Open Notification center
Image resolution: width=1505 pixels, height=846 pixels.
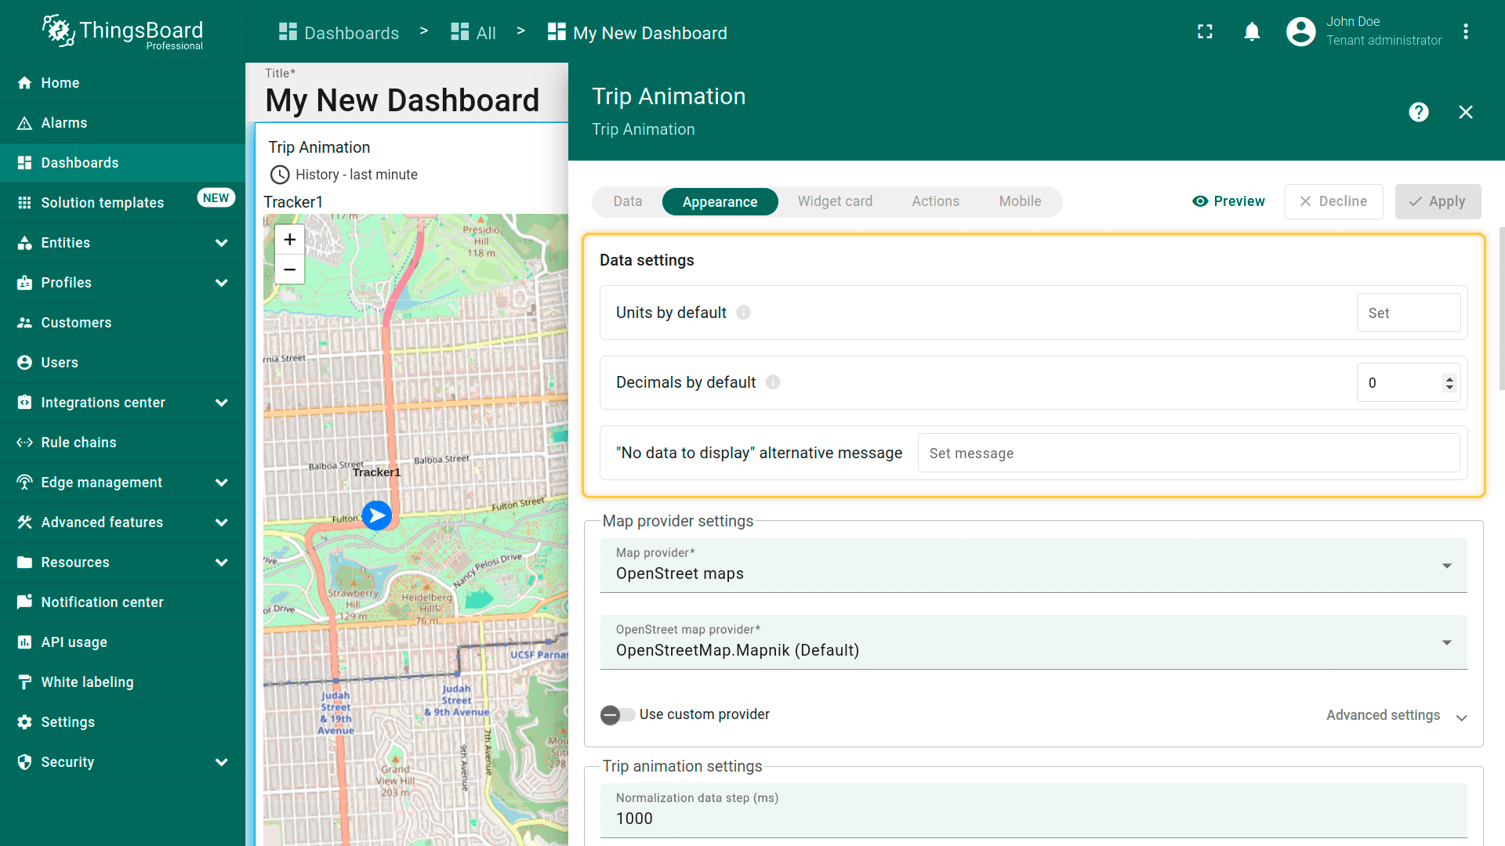[x=122, y=602]
